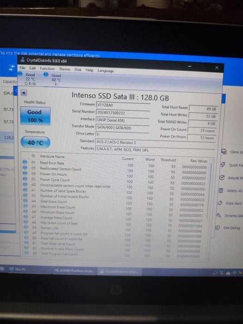The width and height of the screenshot is (243, 324).
Task: Click the status icon for Remain Life row
Action: (26, 227)
